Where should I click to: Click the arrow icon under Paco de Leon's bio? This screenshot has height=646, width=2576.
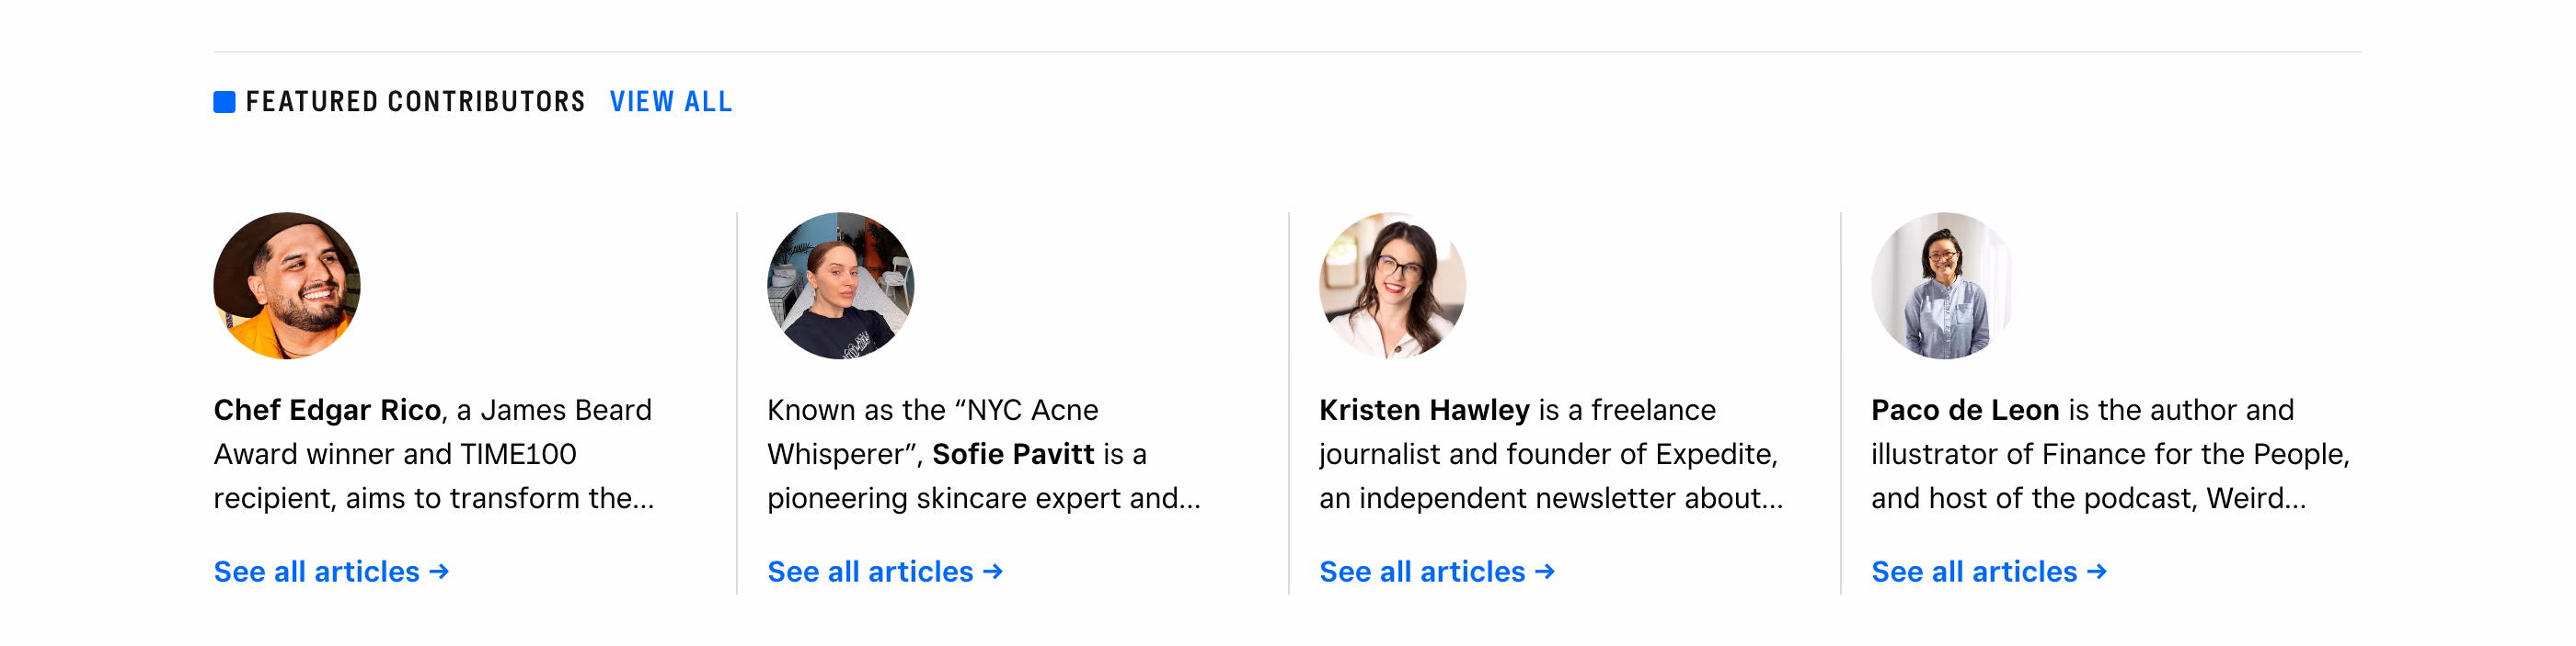coord(2097,572)
